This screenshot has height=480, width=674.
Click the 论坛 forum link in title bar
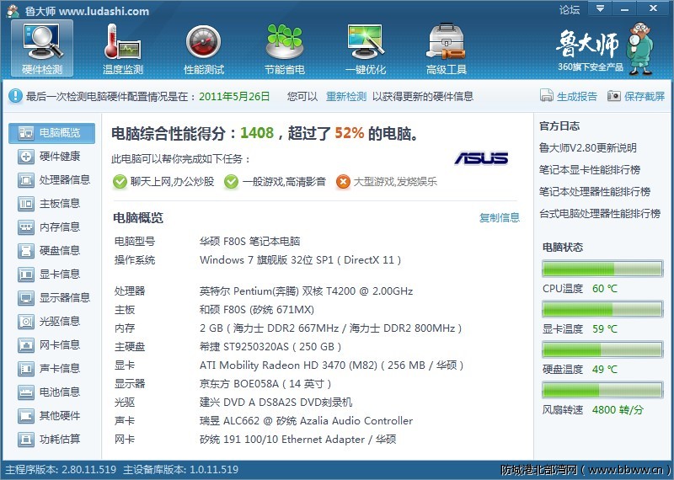tap(570, 9)
